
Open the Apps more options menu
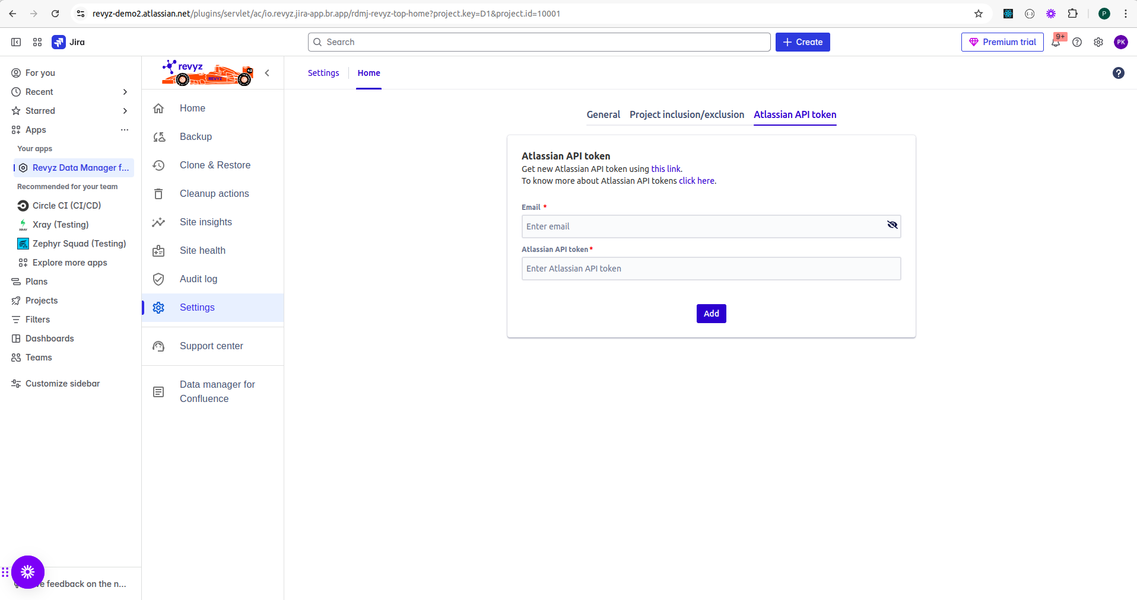[125, 130]
